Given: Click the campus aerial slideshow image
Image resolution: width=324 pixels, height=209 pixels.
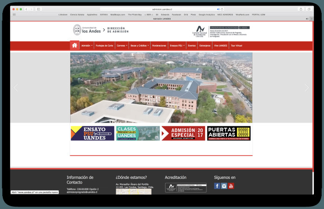Looking at the screenshot, I should coord(161,88).
